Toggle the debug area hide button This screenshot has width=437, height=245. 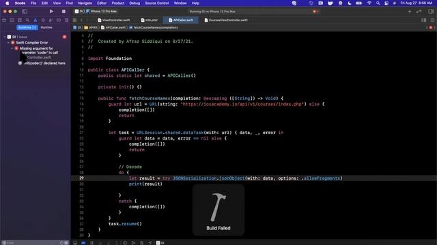[75, 243]
